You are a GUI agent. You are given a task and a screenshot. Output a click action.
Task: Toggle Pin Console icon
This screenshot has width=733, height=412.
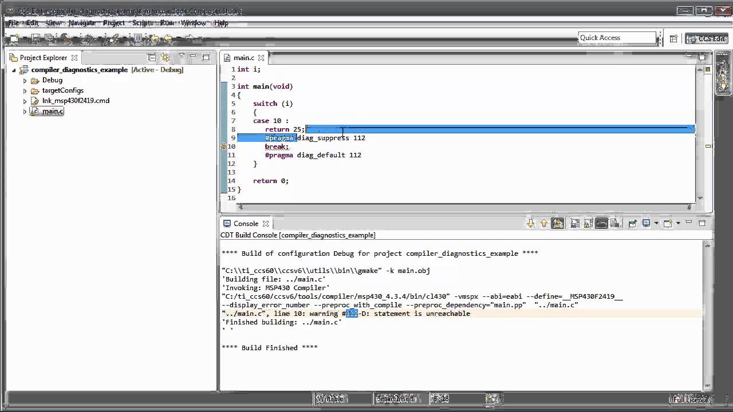pyautogui.click(x=633, y=224)
